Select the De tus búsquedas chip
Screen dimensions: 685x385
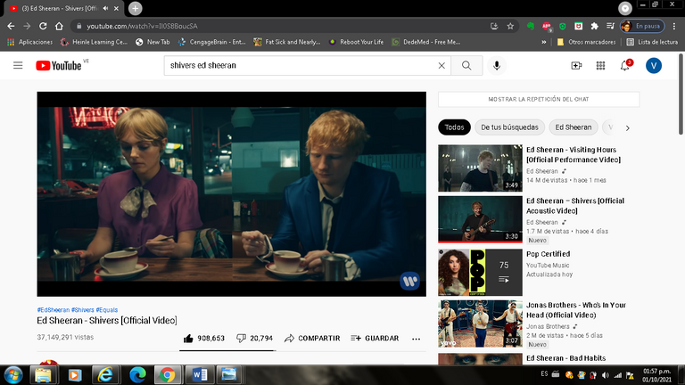(x=509, y=127)
